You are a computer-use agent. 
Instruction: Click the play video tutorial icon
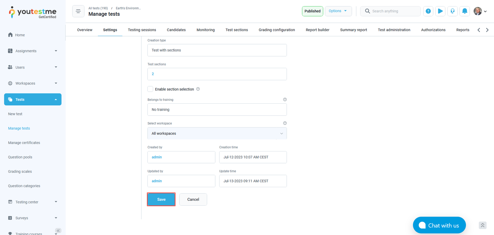(440, 11)
